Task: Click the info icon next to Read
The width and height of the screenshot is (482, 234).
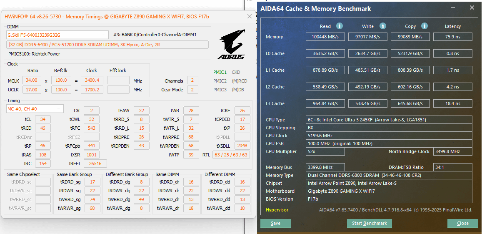Action: tap(340, 26)
